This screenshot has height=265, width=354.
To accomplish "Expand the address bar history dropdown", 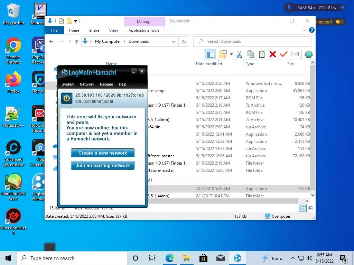I will [x=174, y=41].
